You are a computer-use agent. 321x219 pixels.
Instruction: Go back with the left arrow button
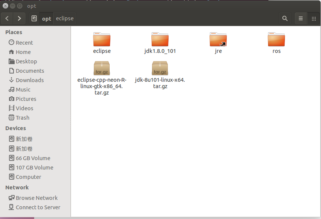click(x=7, y=18)
